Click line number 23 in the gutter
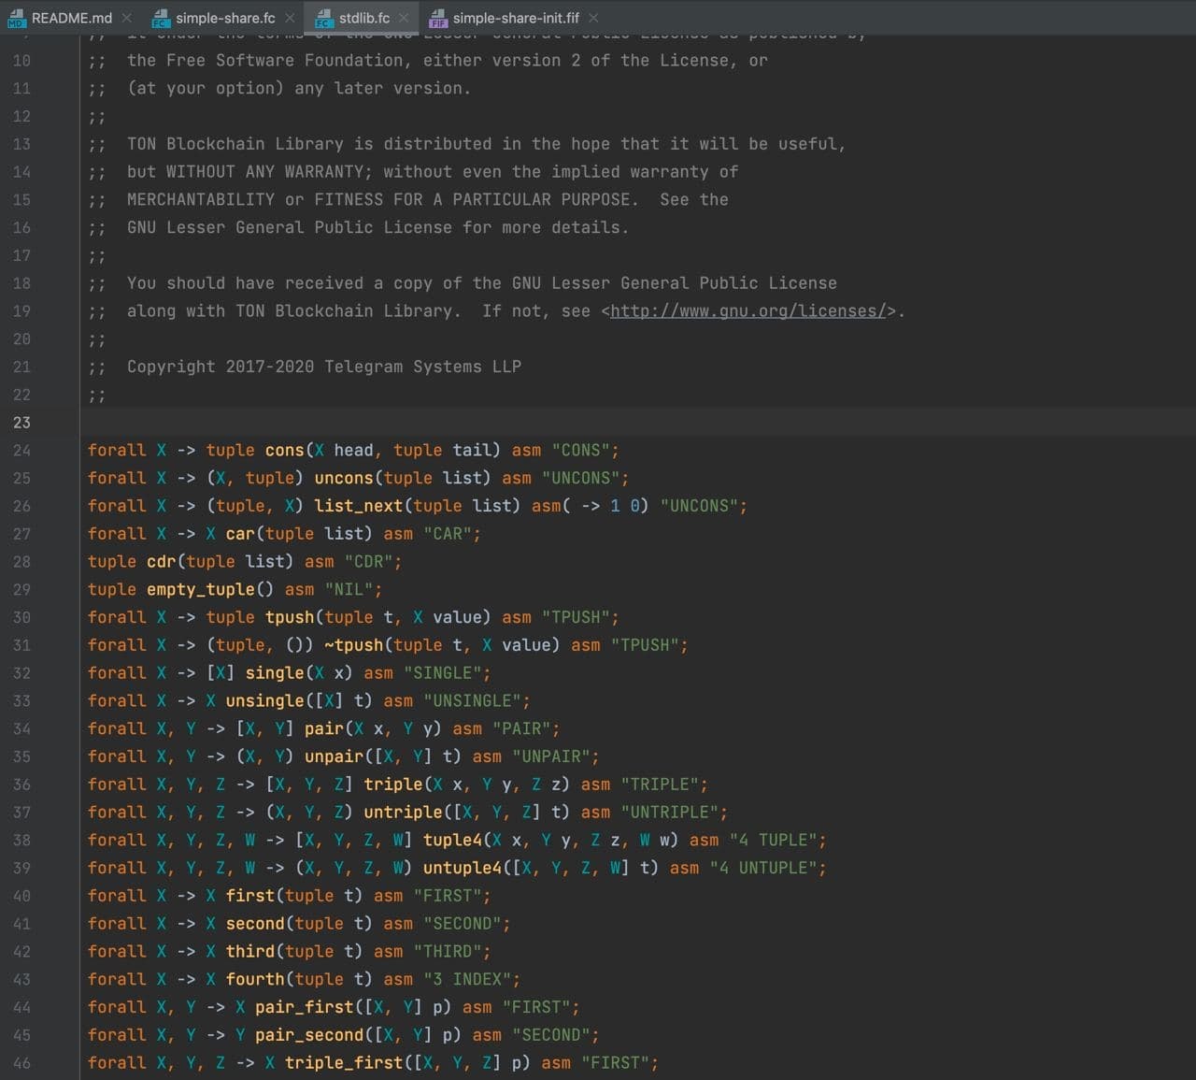This screenshot has width=1196, height=1080. click(x=21, y=423)
